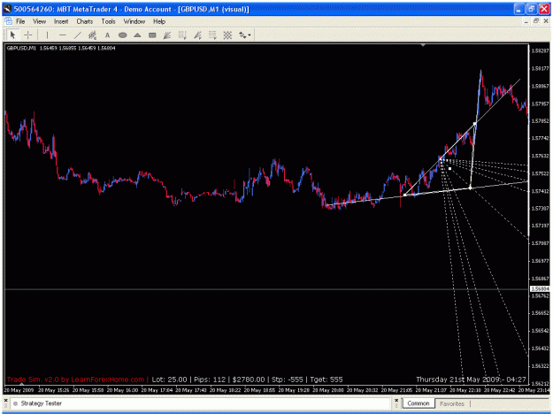Click the 1.58287 price axis label
This screenshot has height=414, width=553.
coord(540,50)
